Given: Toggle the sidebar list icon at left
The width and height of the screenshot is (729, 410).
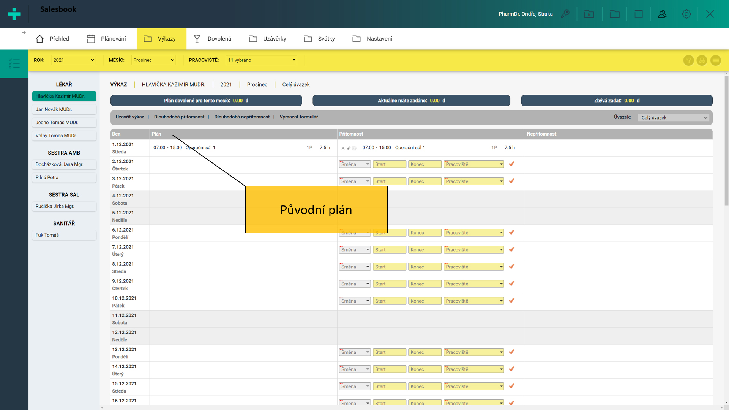Looking at the screenshot, I should click(x=14, y=63).
